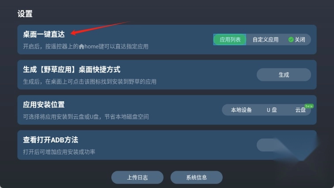This screenshot has height=188, width=334.
Task: Click the 应用安装位置 heading
Action: tap(44, 104)
